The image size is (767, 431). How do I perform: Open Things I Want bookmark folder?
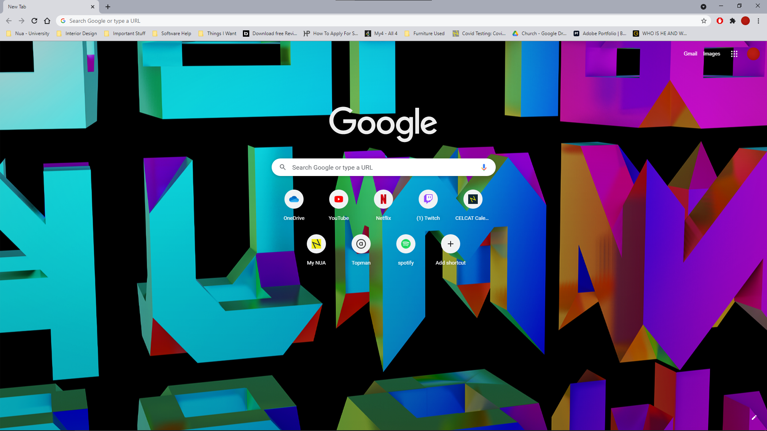(218, 34)
